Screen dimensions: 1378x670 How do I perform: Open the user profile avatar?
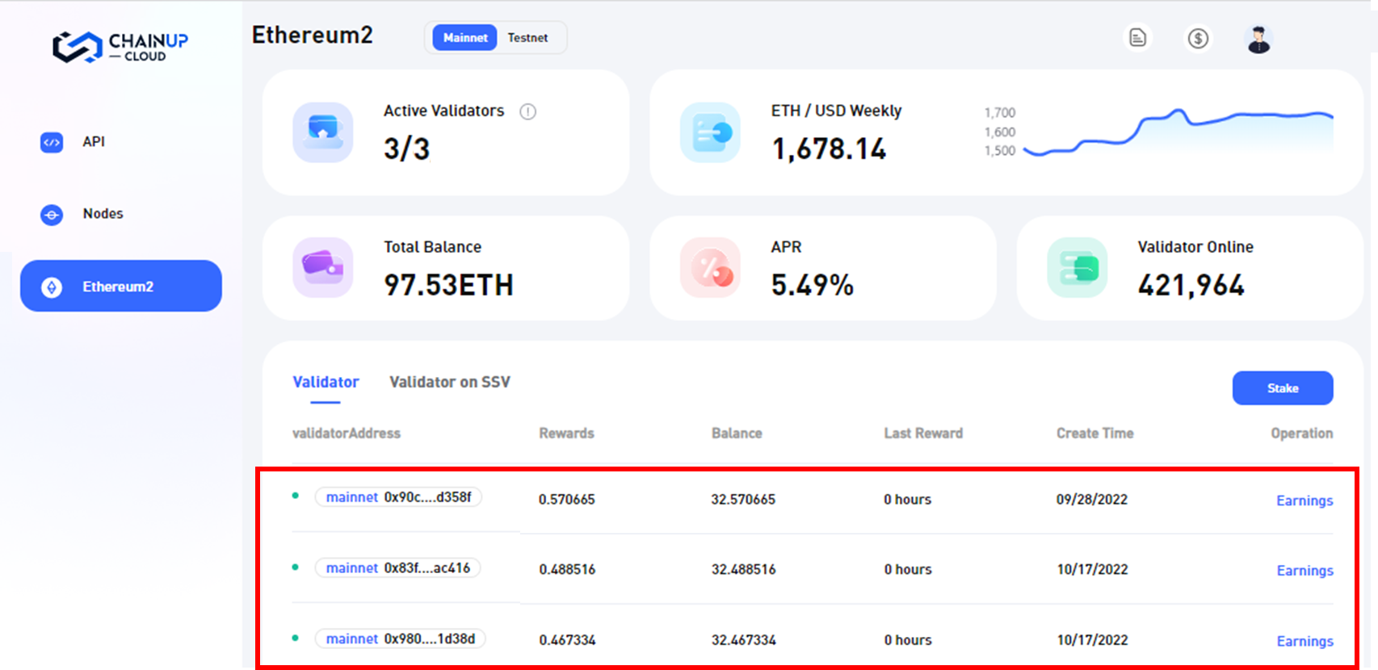click(1258, 39)
